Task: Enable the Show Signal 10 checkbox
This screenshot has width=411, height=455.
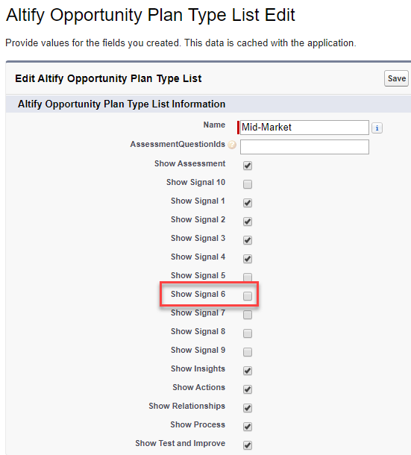Action: click(x=248, y=184)
